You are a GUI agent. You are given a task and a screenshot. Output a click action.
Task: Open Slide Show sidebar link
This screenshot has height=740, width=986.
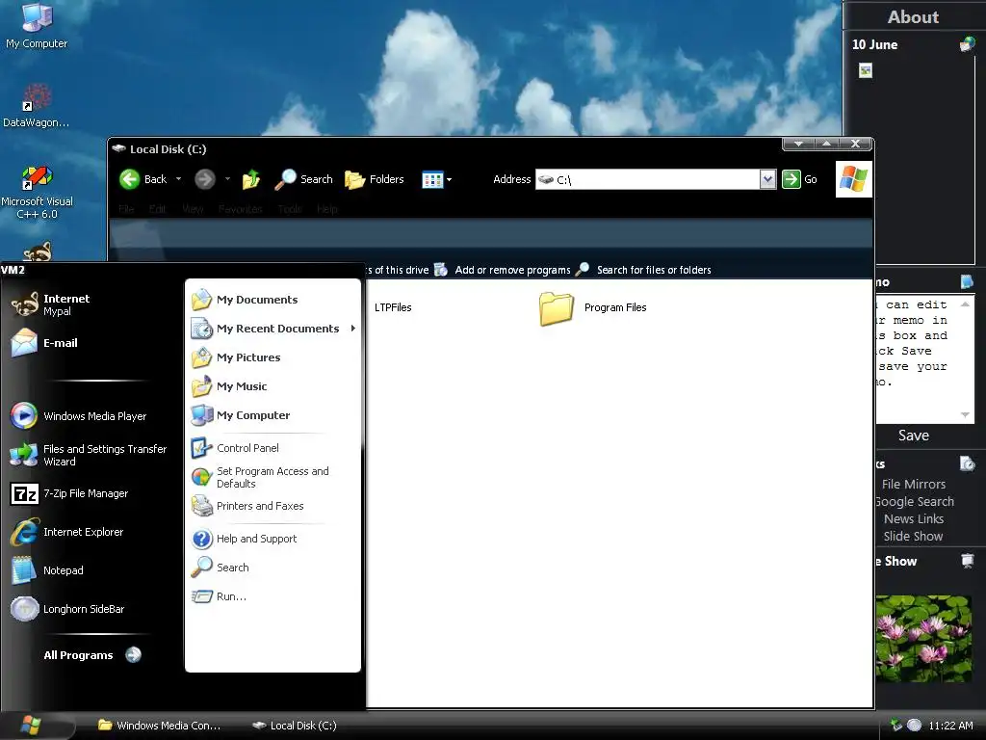(913, 536)
